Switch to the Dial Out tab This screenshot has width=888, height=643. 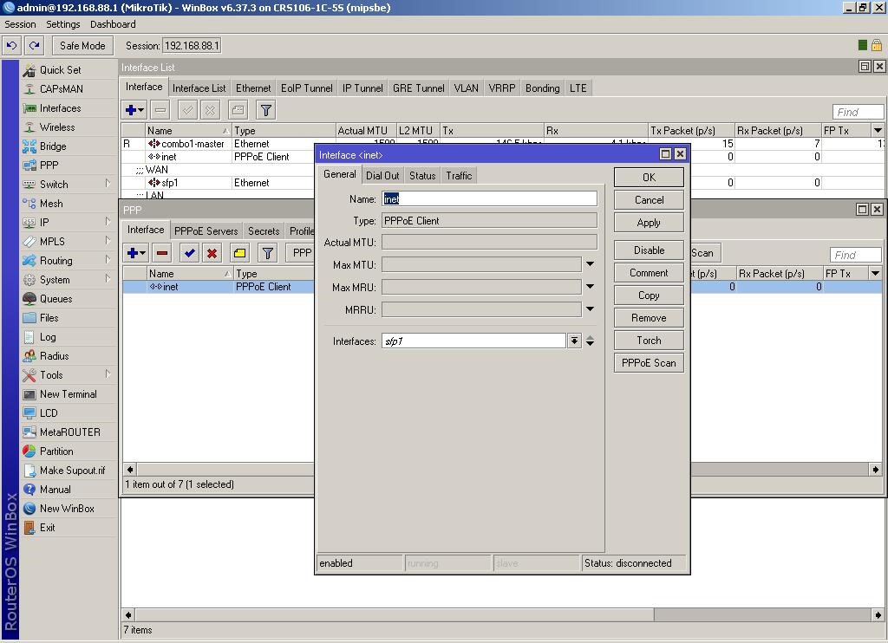click(x=382, y=176)
